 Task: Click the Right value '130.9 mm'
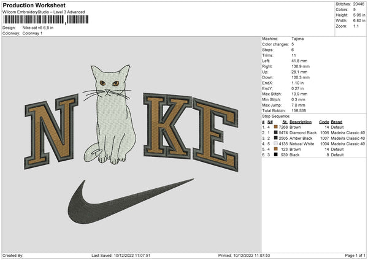301,66
